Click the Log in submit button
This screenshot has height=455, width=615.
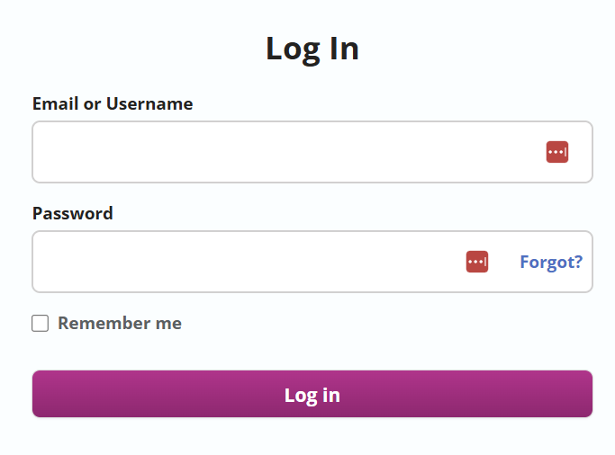click(x=312, y=394)
